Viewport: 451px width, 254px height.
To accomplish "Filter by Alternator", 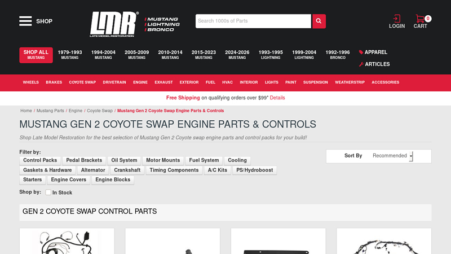I will click(93, 170).
